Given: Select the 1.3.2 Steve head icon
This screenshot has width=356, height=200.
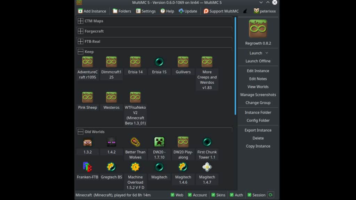Looking at the screenshot, I should pos(87,142).
